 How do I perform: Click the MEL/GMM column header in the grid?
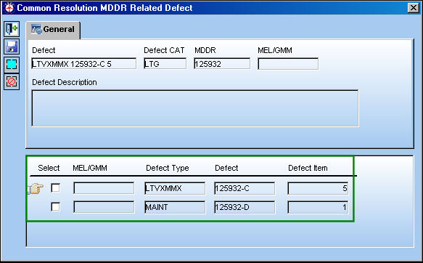pos(90,168)
